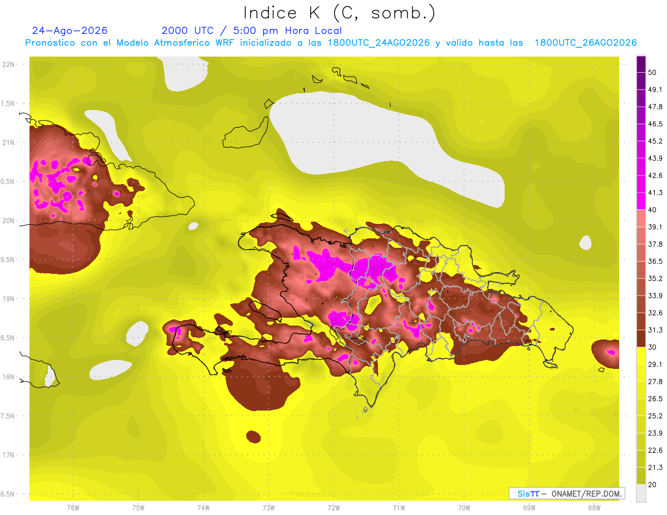This screenshot has height=515, width=667.
Task: Click the legend value 22.6
Action: click(655, 451)
